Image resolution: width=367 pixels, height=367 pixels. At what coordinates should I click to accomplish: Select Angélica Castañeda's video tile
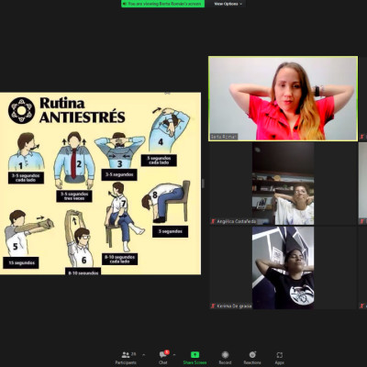[x=283, y=183]
